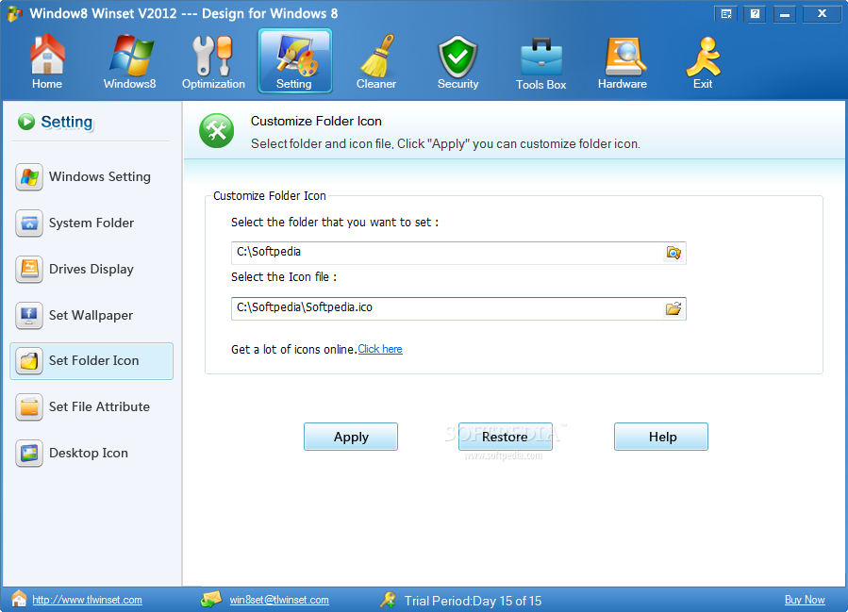Viewport: 848px width, 612px height.
Task: Open the Tools Box briefcase icon
Action: (540, 57)
